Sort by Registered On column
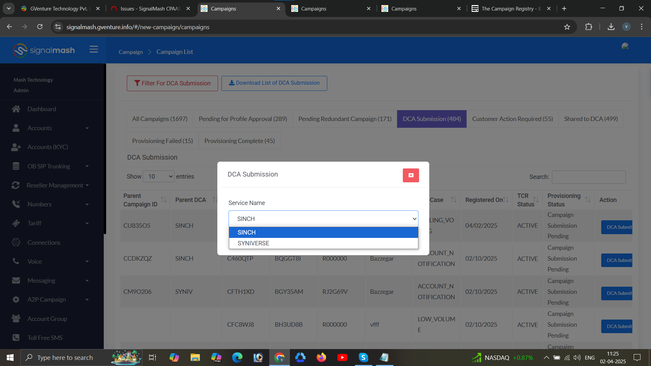Viewport: 651px width, 366px height. tap(506, 200)
